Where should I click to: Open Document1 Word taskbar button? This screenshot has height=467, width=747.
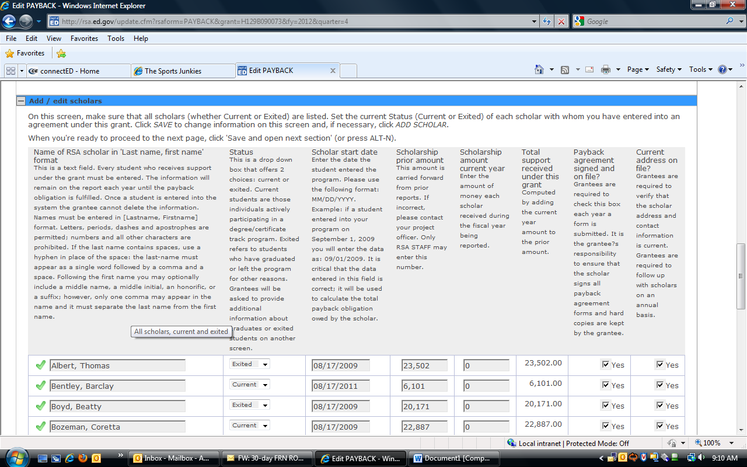click(x=453, y=458)
